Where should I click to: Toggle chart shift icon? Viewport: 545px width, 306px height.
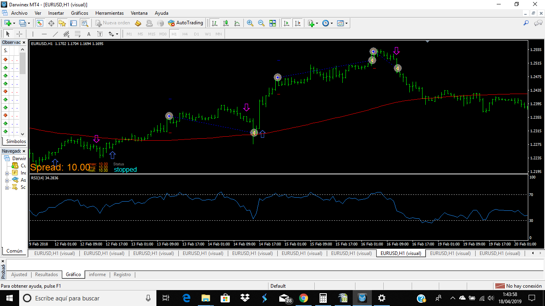pos(298,23)
